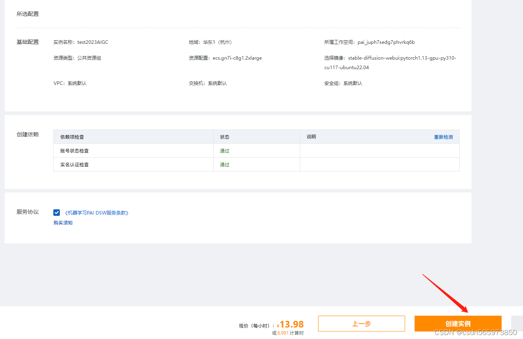Go back with the 上一步 button
The width and height of the screenshot is (523, 339).
coord(362,324)
